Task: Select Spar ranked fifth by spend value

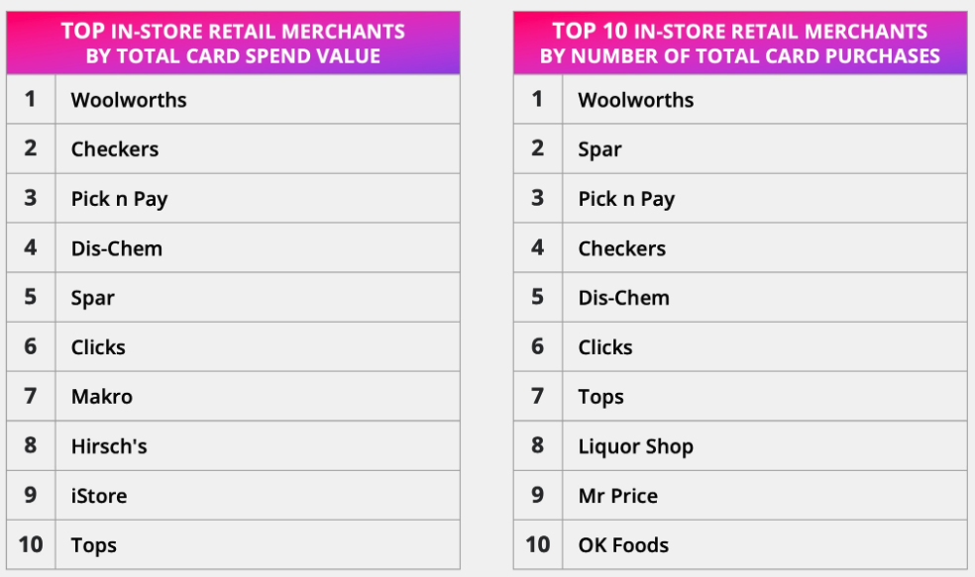Action: pyautogui.click(x=93, y=298)
